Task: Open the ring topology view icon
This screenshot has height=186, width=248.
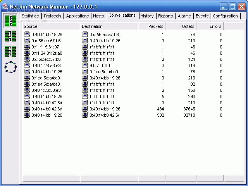Action: (x=10, y=67)
